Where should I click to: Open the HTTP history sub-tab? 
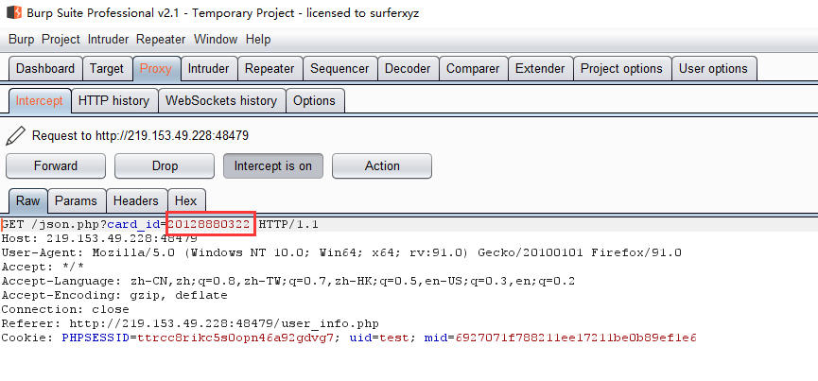113,100
